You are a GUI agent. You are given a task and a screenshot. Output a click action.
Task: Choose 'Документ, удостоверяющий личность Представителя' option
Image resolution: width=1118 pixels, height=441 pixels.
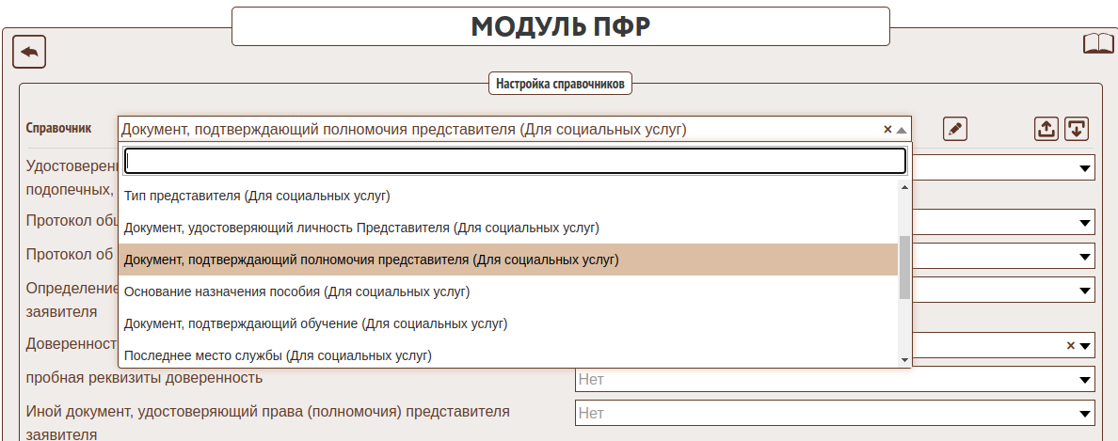point(361,228)
